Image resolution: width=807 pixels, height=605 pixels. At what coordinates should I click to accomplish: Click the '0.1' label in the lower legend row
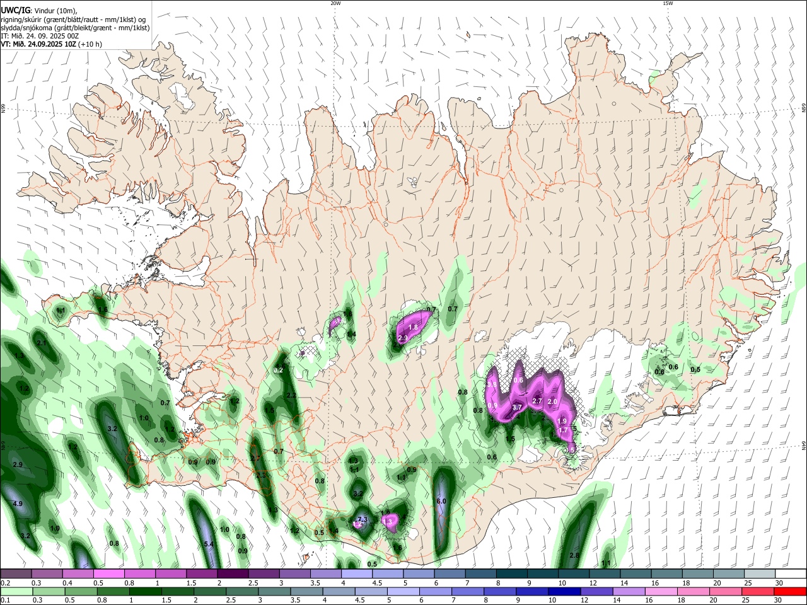point(6,601)
